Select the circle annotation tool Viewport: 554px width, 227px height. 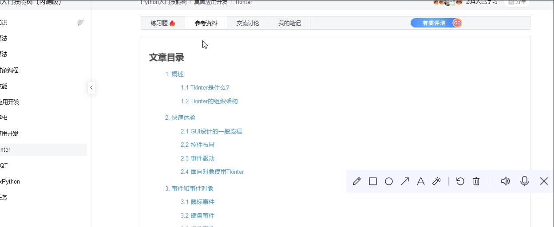389,181
